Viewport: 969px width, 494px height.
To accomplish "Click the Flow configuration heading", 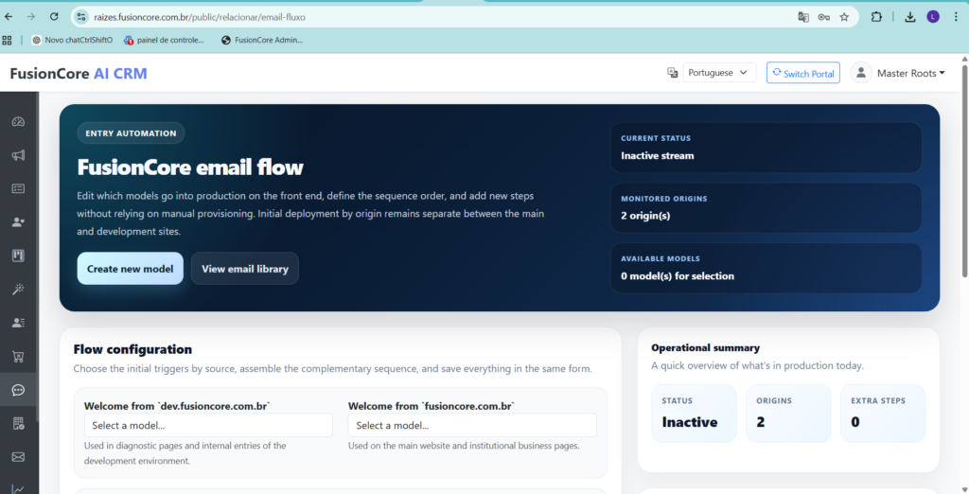I will [132, 349].
